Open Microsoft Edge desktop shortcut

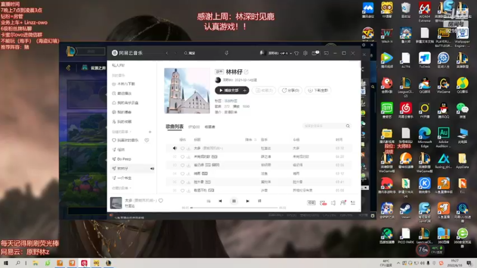425,138
